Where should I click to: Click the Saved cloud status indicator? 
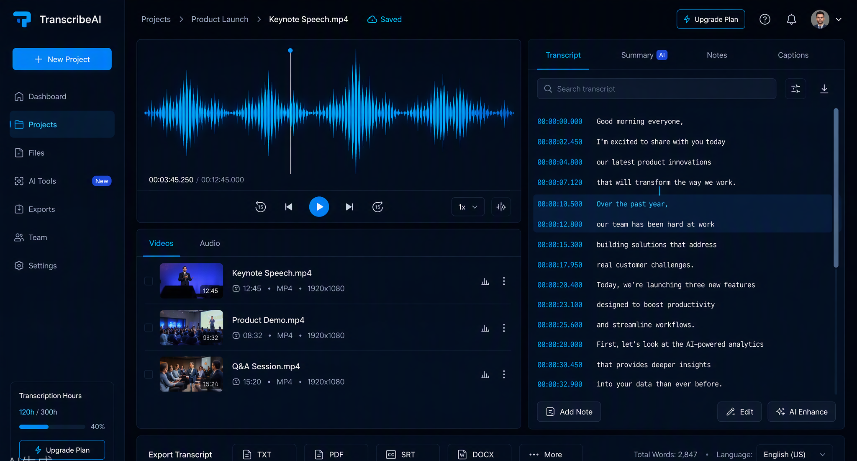tap(384, 19)
